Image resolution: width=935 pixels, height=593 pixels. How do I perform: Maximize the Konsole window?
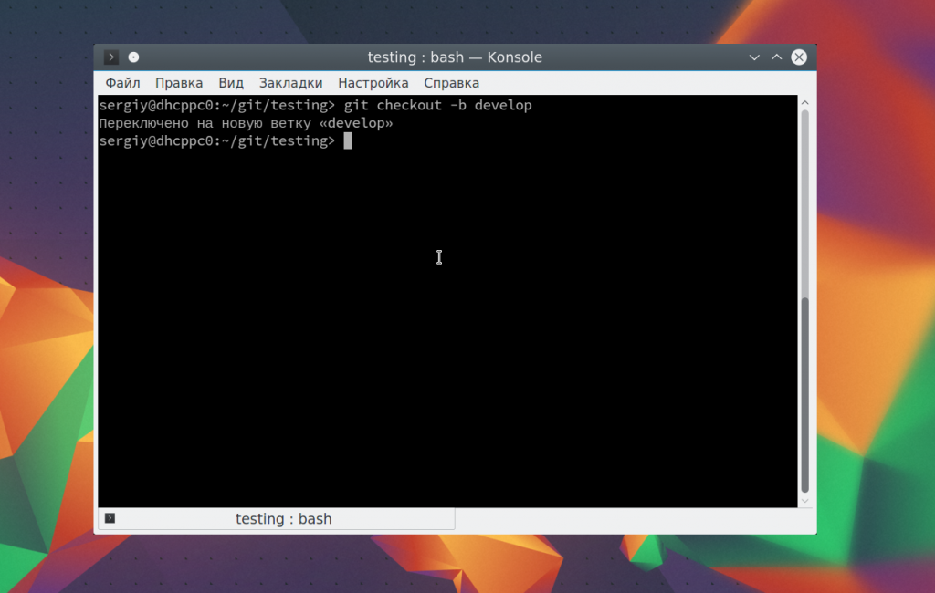click(x=776, y=57)
